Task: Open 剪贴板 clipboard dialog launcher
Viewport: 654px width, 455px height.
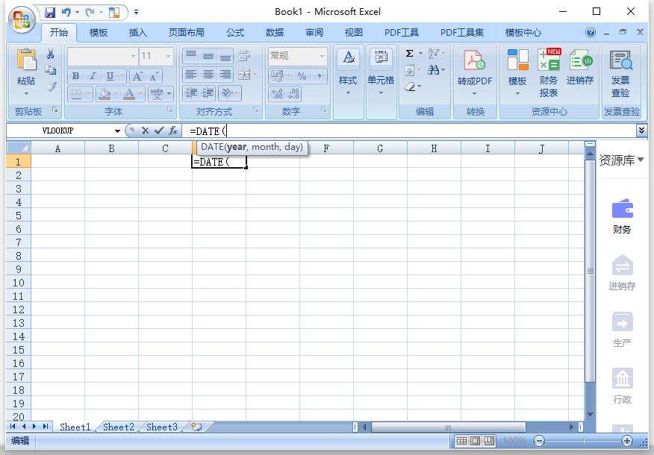Action: coord(54,110)
